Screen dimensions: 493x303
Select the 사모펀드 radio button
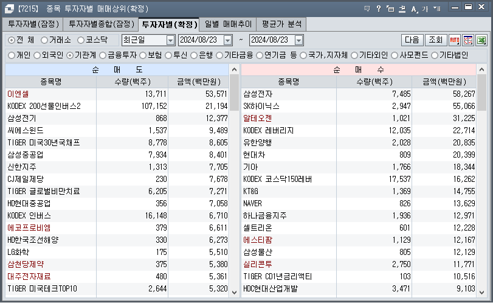(395, 55)
